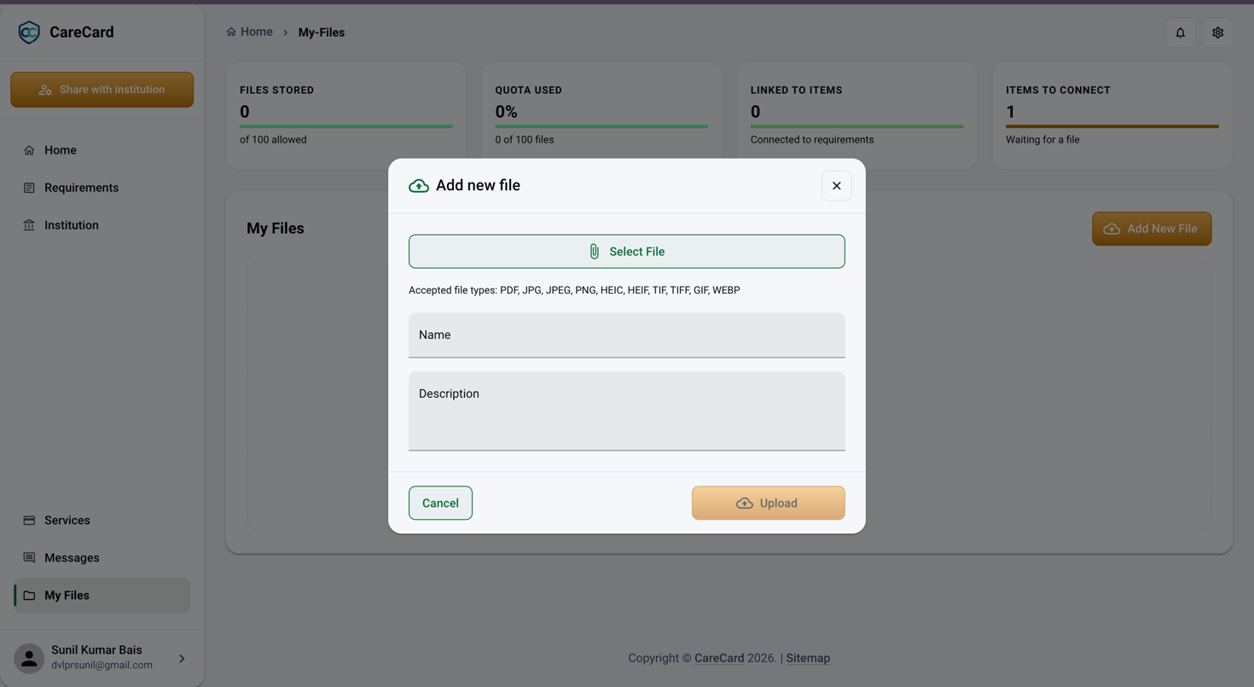Image resolution: width=1254 pixels, height=687 pixels.
Task: Focus the Name input field
Action: point(627,335)
